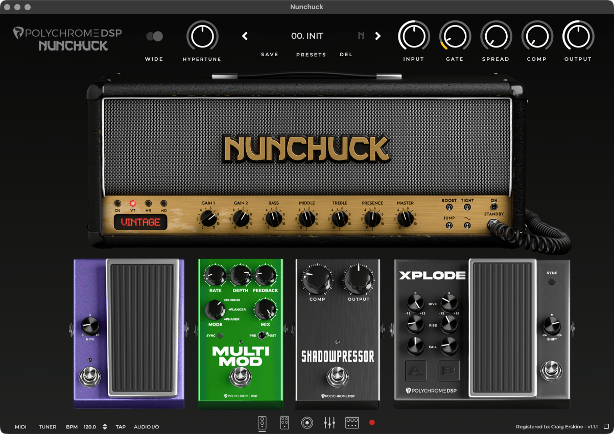Toggle the SYNC button on the XPLODE pedal
This screenshot has width=614, height=434.
(x=552, y=282)
